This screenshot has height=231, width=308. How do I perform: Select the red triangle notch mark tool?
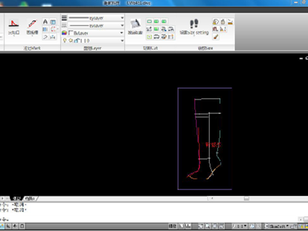14,27
